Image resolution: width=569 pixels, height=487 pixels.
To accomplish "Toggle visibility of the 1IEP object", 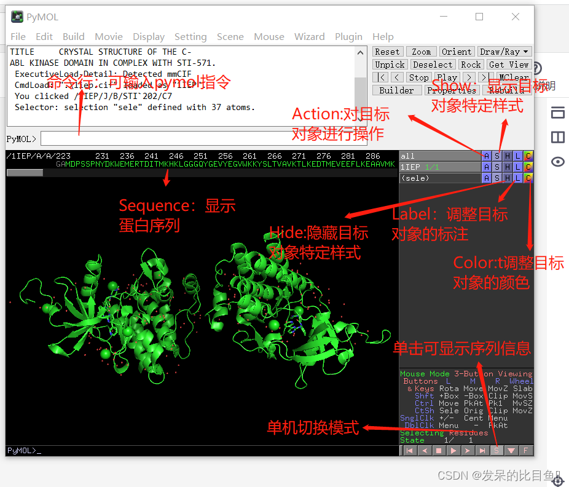I will (440, 167).
